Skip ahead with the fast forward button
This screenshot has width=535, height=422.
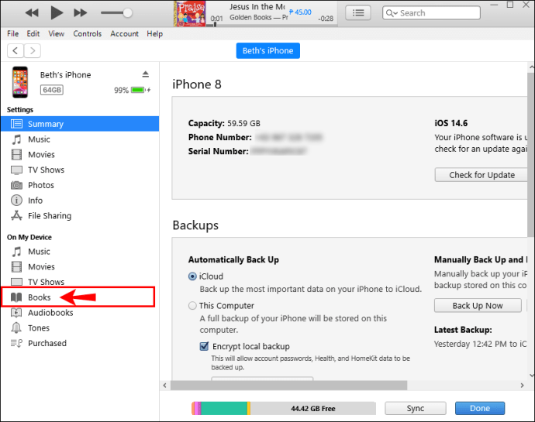[80, 13]
